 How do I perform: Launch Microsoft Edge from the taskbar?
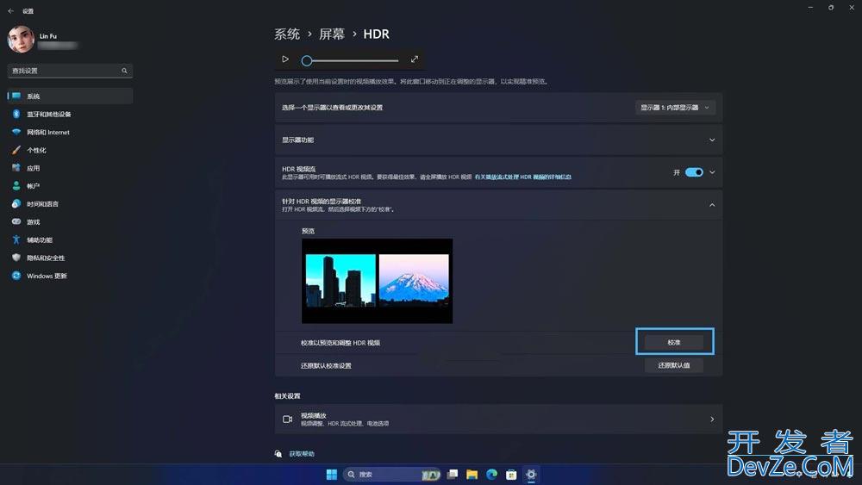(491, 475)
